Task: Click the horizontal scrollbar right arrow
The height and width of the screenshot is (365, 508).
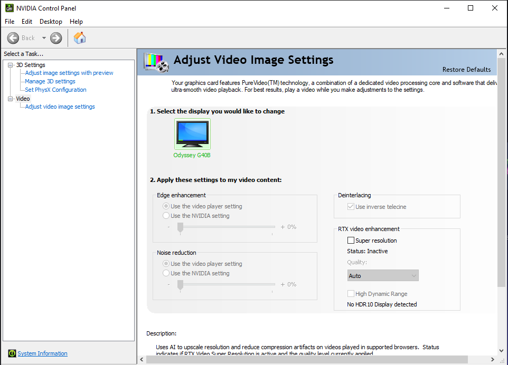Action: [493, 360]
